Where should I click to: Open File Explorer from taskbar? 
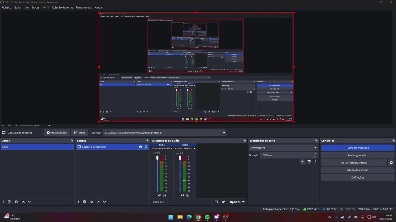click(180, 217)
